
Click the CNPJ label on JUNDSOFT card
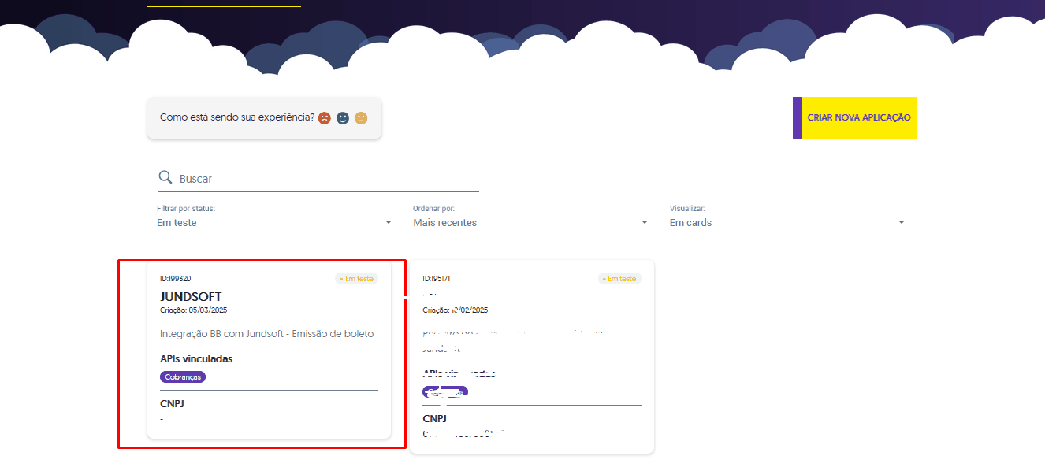coord(172,404)
